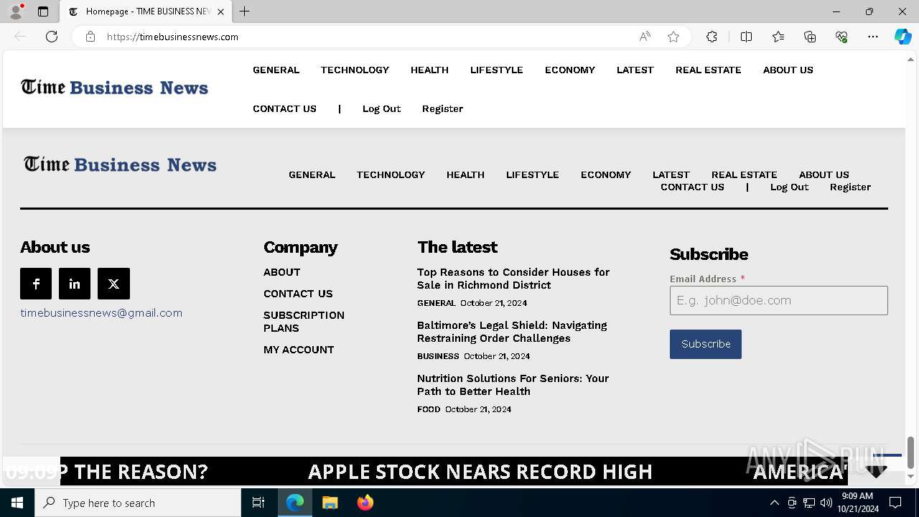
Task: Collapse the news ticker with the down arrow
Action: click(x=876, y=471)
